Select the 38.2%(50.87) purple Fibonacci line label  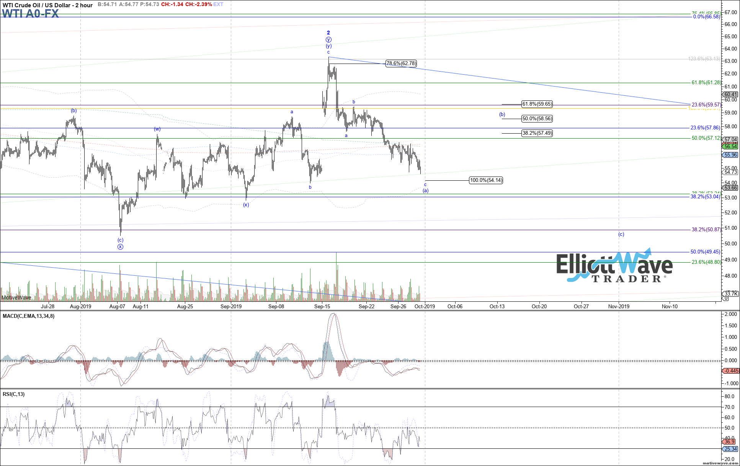click(x=706, y=230)
